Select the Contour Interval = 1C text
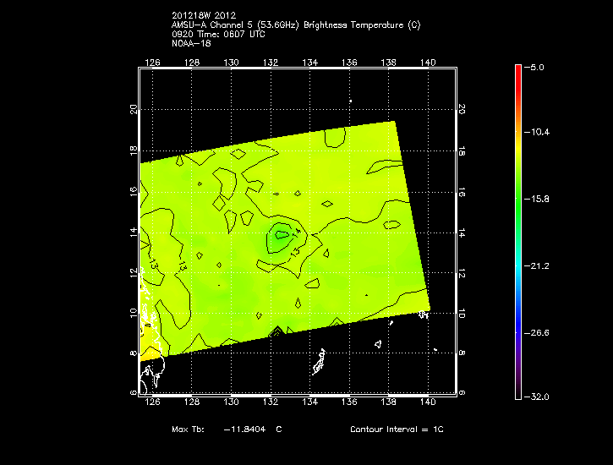This screenshot has width=613, height=465. [x=397, y=429]
